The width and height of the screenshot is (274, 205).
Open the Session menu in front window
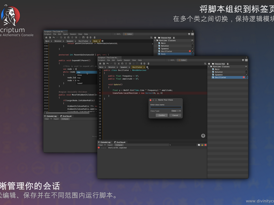tap(127, 60)
